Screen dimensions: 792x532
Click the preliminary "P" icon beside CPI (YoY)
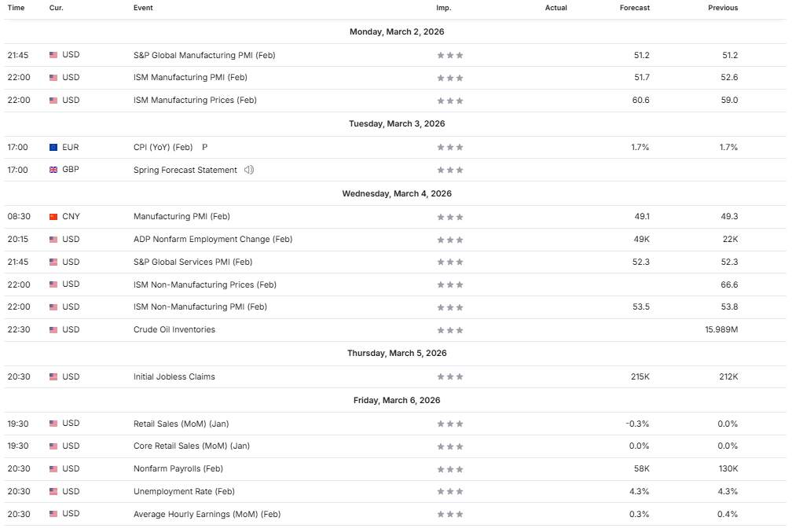coord(204,147)
